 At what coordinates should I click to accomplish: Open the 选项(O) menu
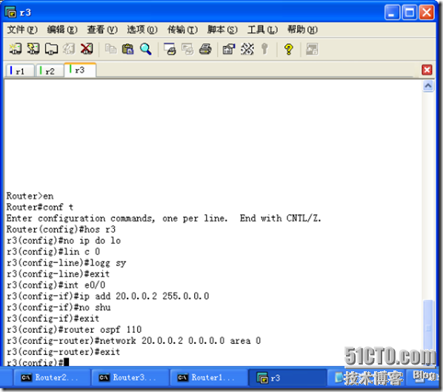142,30
